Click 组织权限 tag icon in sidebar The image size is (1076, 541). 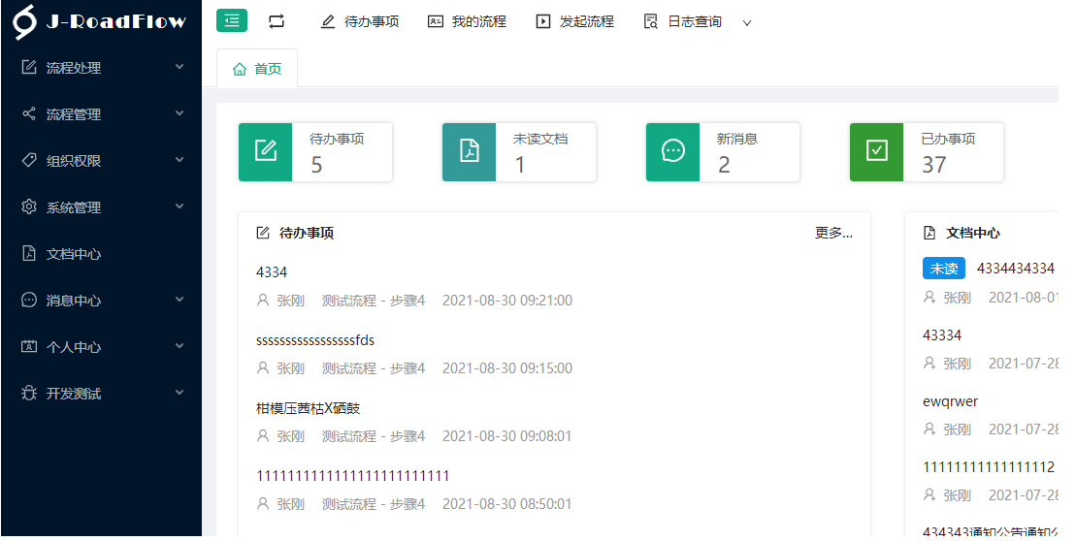29,160
